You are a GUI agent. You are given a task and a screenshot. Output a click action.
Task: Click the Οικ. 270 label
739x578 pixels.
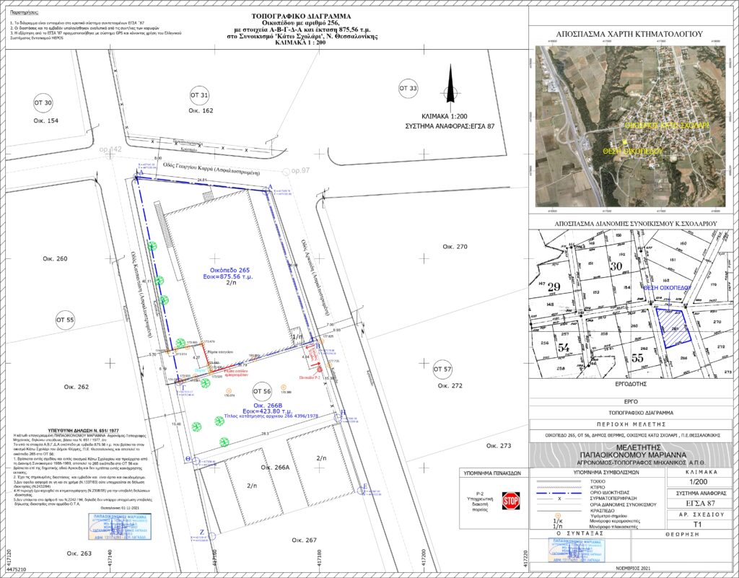[x=455, y=246]
